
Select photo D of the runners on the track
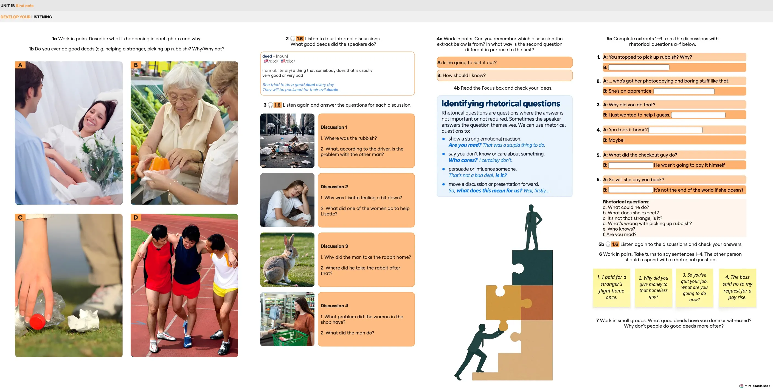184,285
